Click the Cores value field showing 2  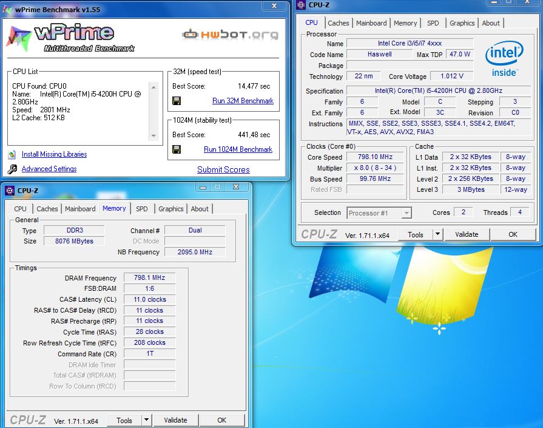[x=463, y=212]
